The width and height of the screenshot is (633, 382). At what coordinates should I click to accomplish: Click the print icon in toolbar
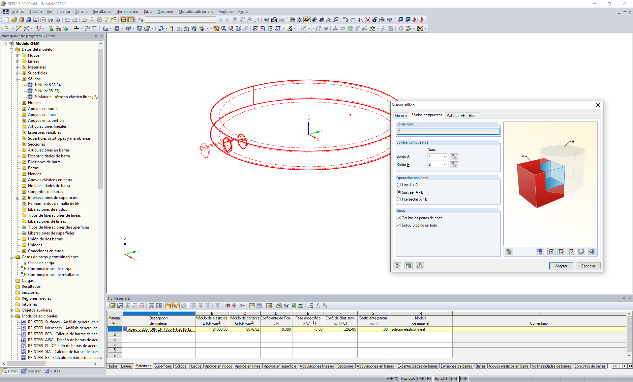[x=50, y=20]
